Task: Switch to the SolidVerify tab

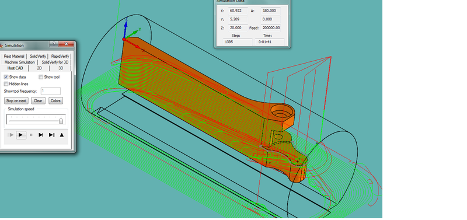Action: pos(38,56)
